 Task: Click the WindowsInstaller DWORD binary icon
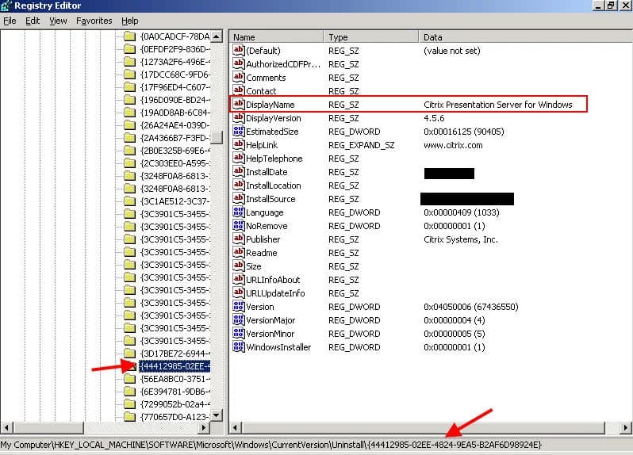(239, 346)
